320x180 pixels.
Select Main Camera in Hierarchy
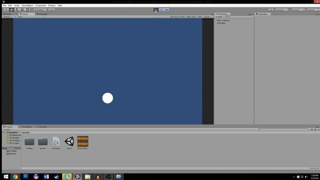click(x=223, y=20)
